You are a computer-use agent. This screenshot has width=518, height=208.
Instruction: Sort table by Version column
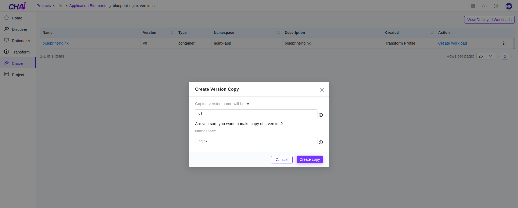click(172, 33)
